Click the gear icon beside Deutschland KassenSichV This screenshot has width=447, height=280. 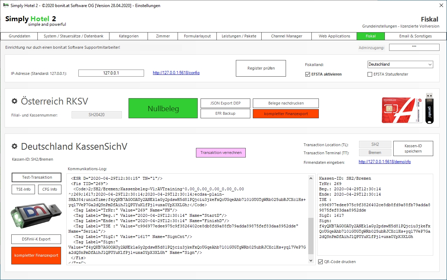pos(14,147)
